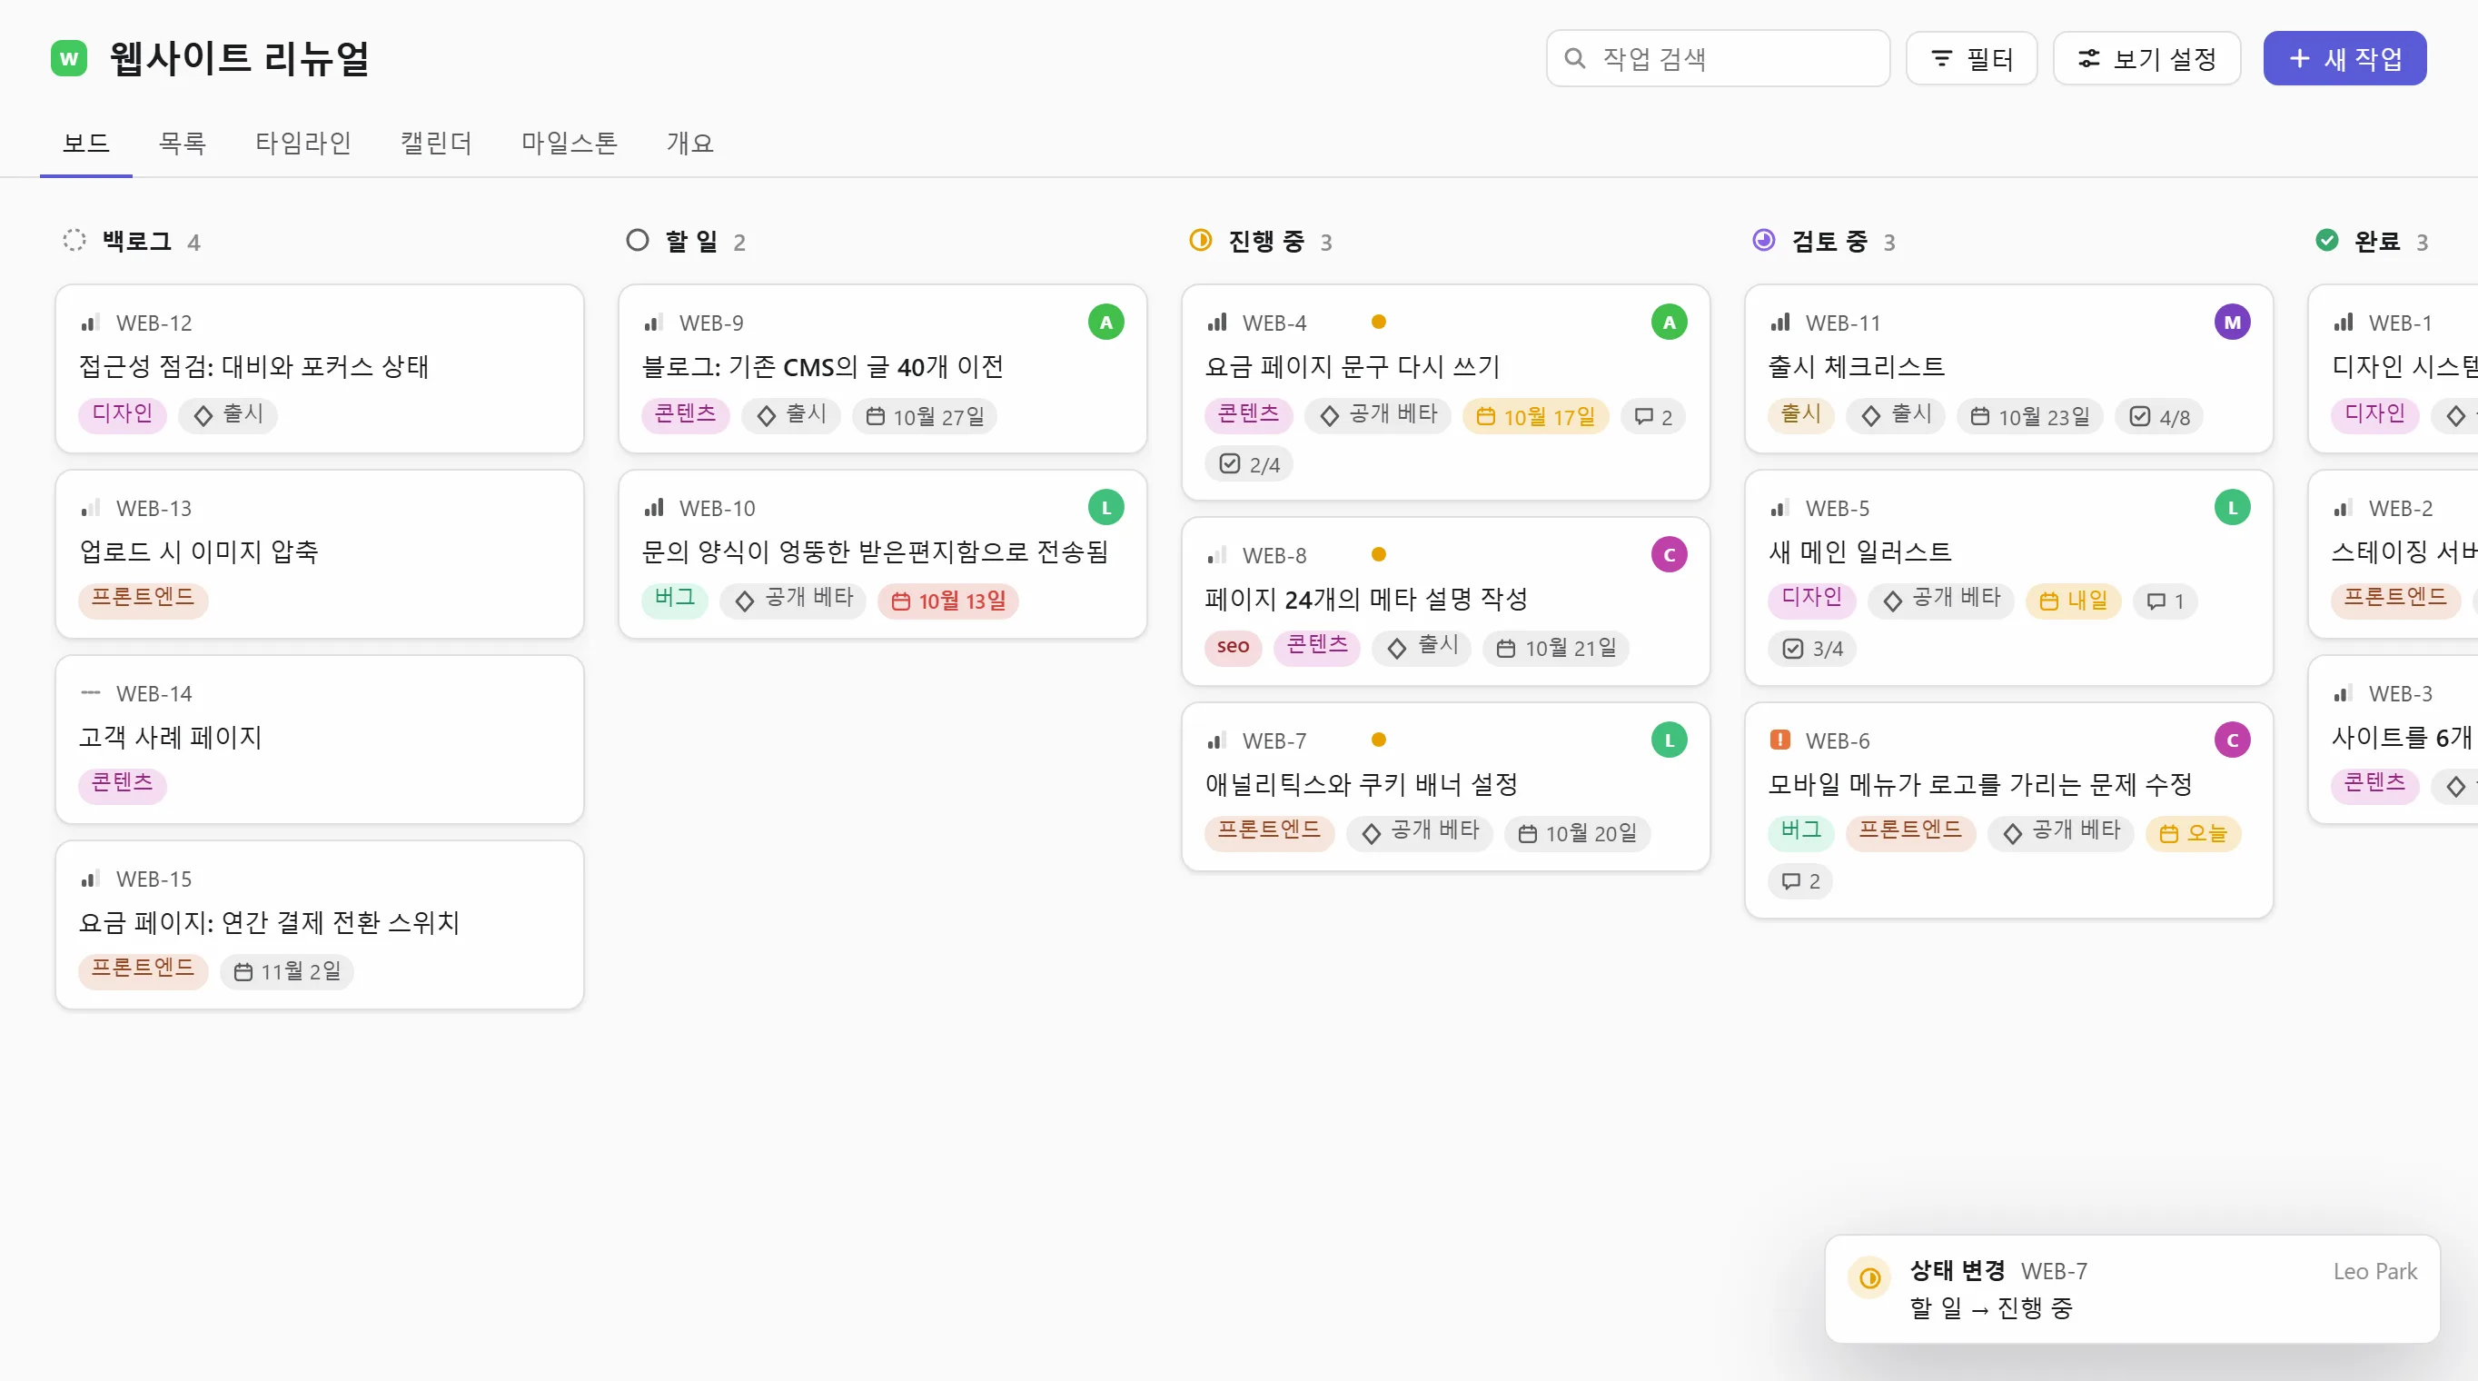Open the 2 comments badge on WEB-6

click(1799, 881)
